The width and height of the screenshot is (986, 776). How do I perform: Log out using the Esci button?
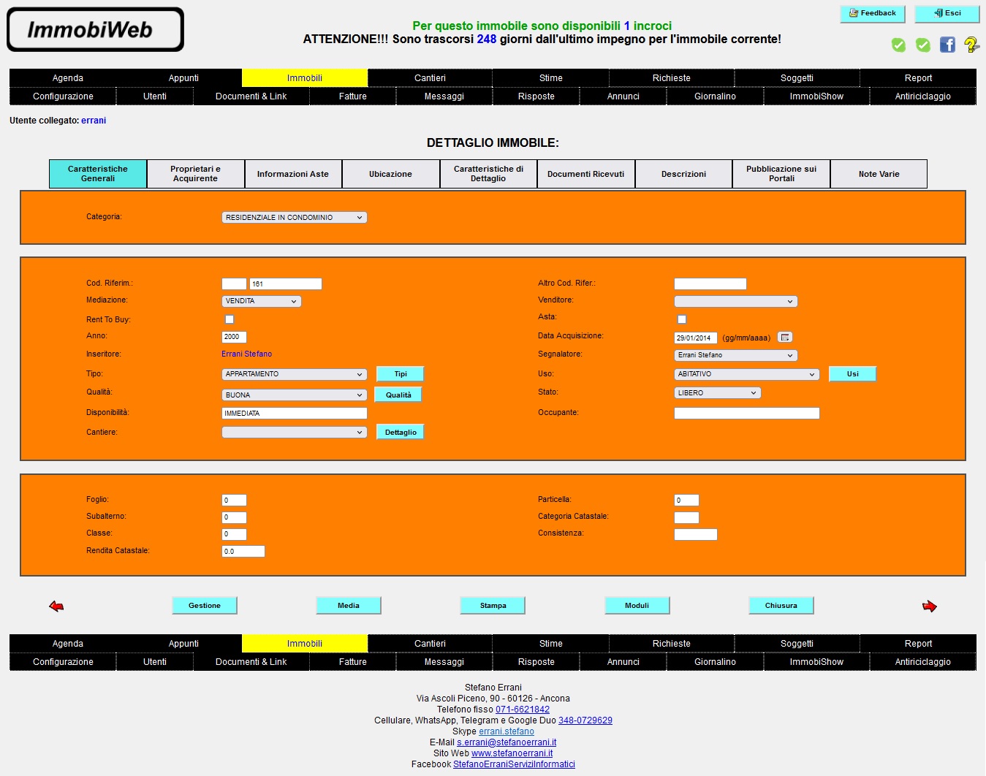pyautogui.click(x=947, y=13)
